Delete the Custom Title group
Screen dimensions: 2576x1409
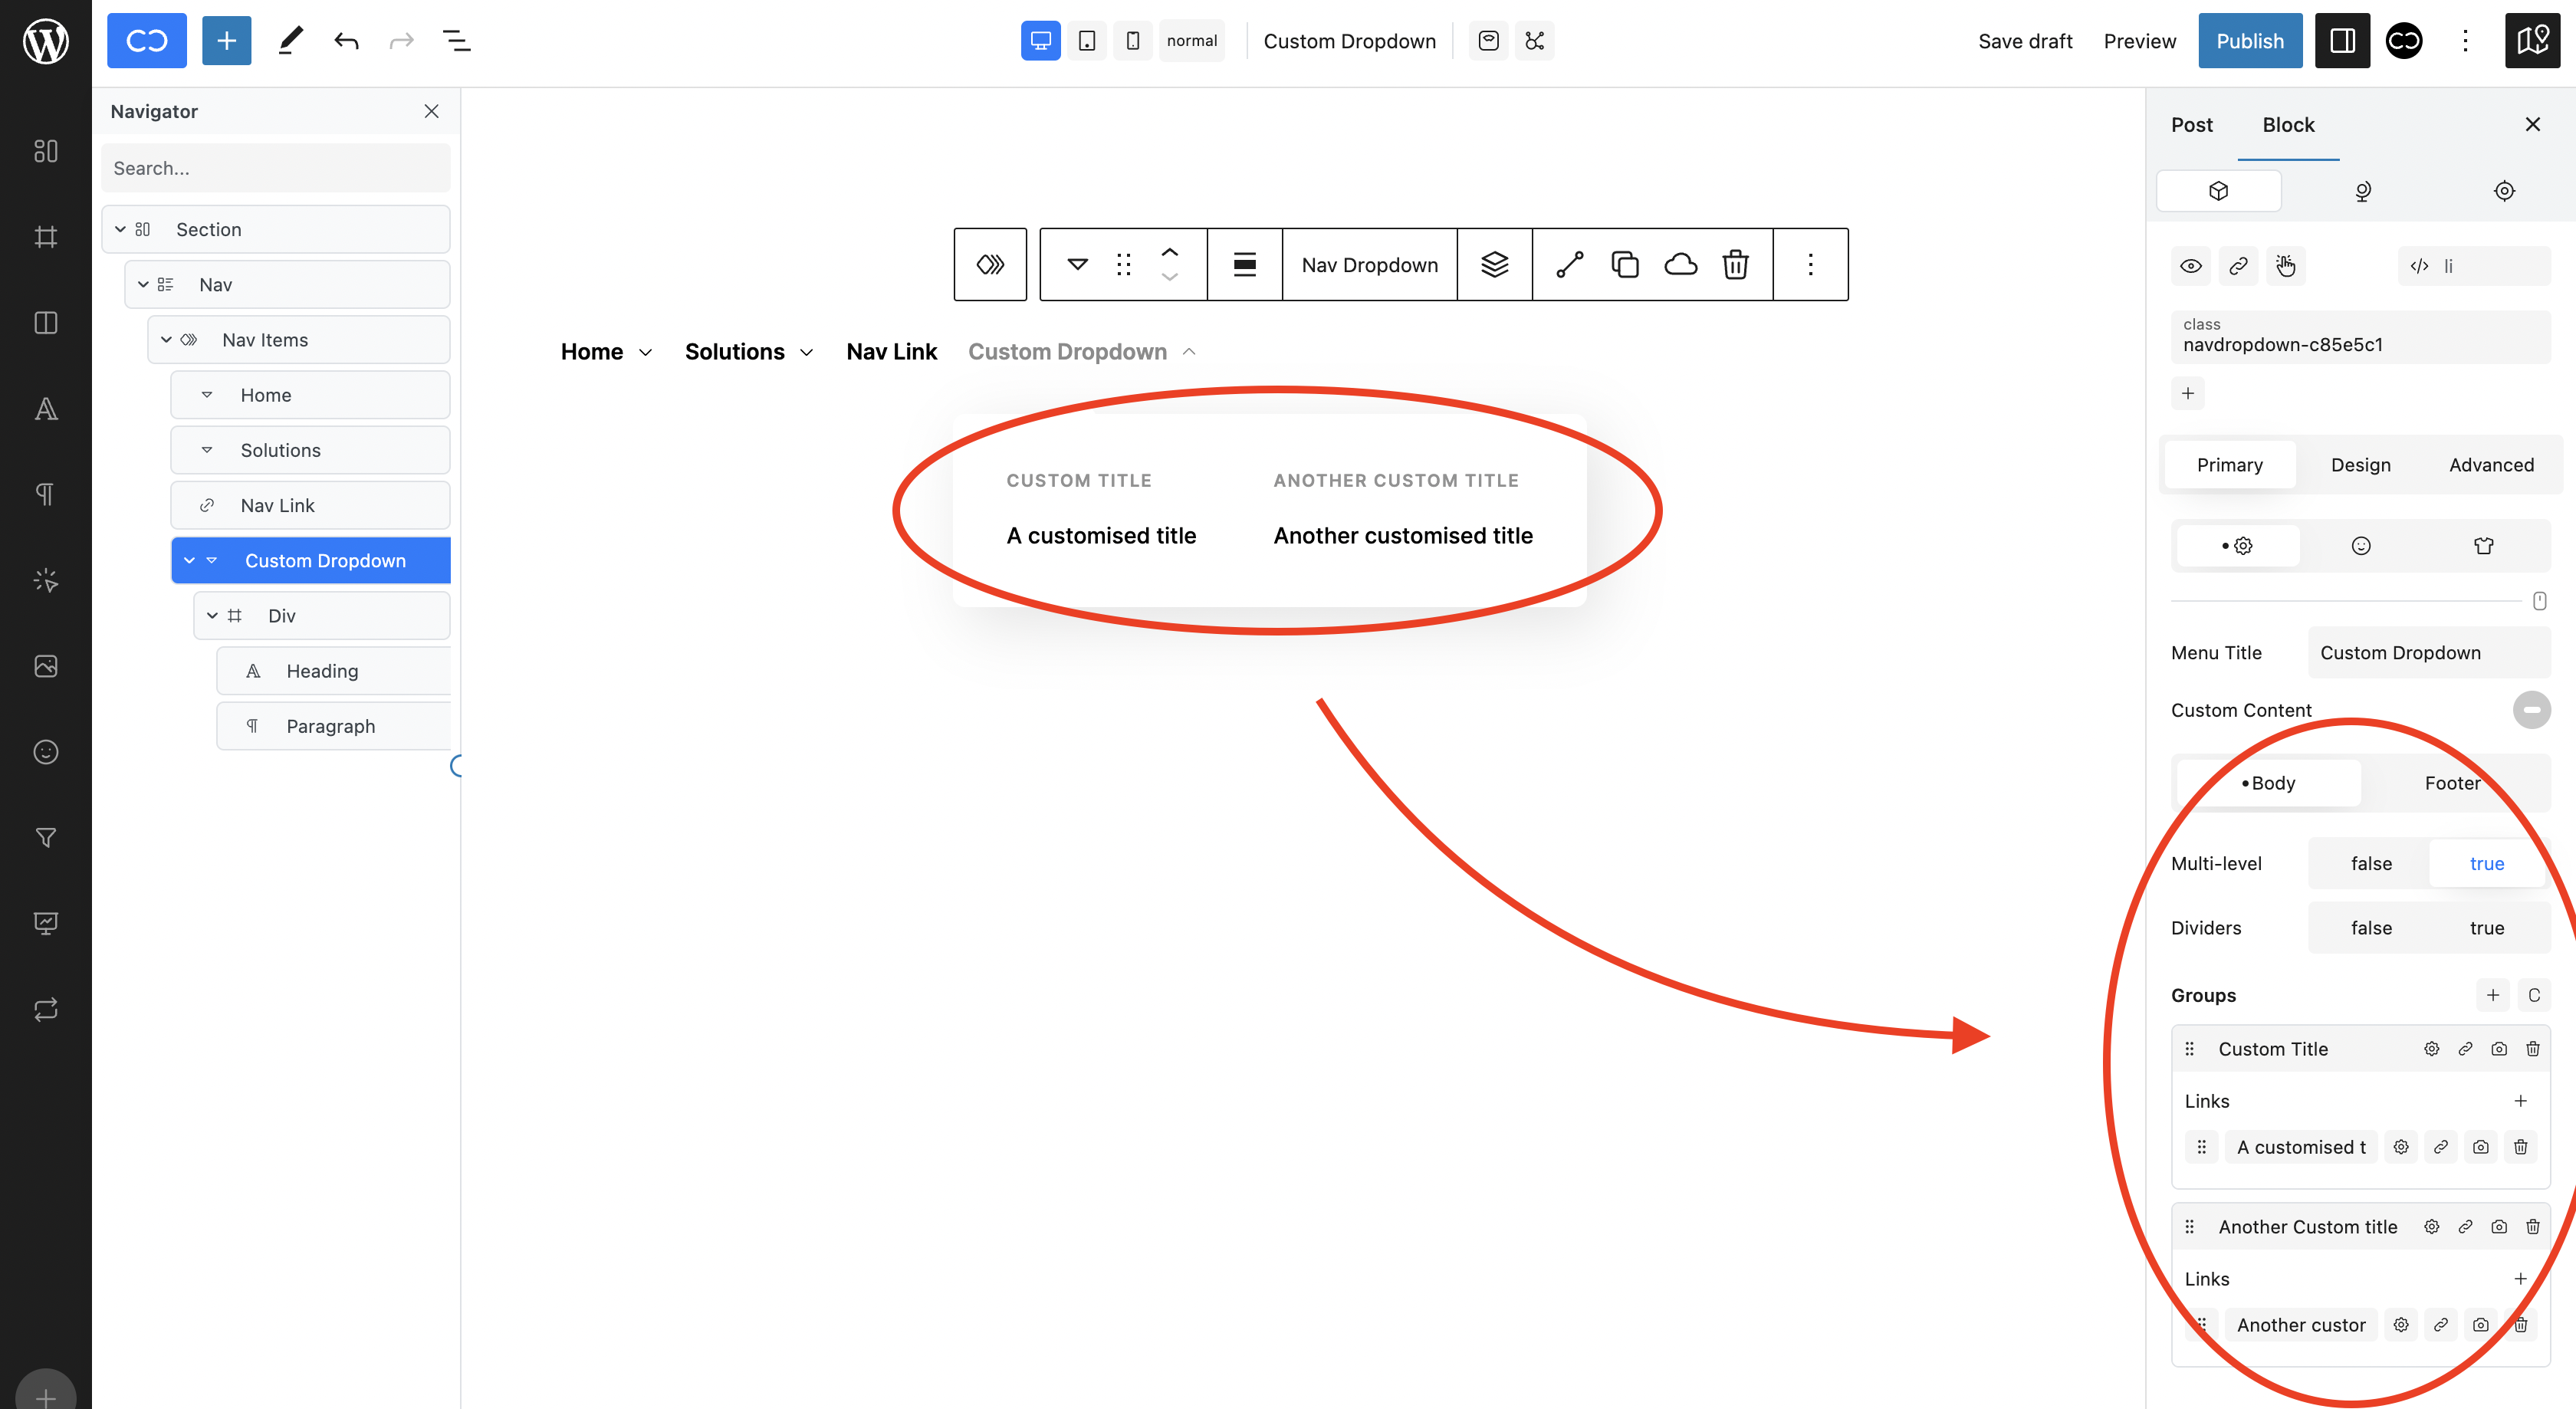[x=2532, y=1049]
